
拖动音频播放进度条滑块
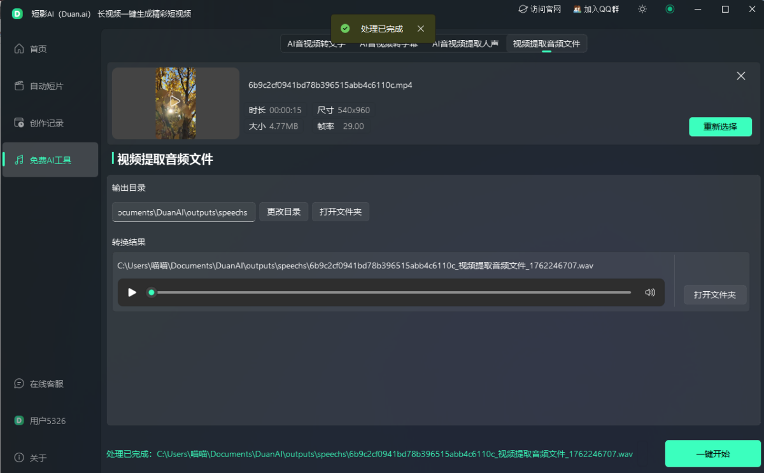[x=151, y=292]
